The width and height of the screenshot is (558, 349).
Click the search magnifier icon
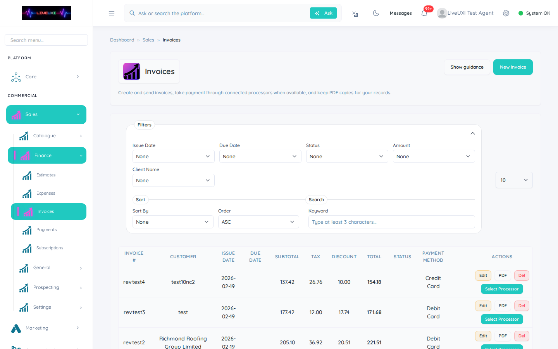click(x=132, y=13)
